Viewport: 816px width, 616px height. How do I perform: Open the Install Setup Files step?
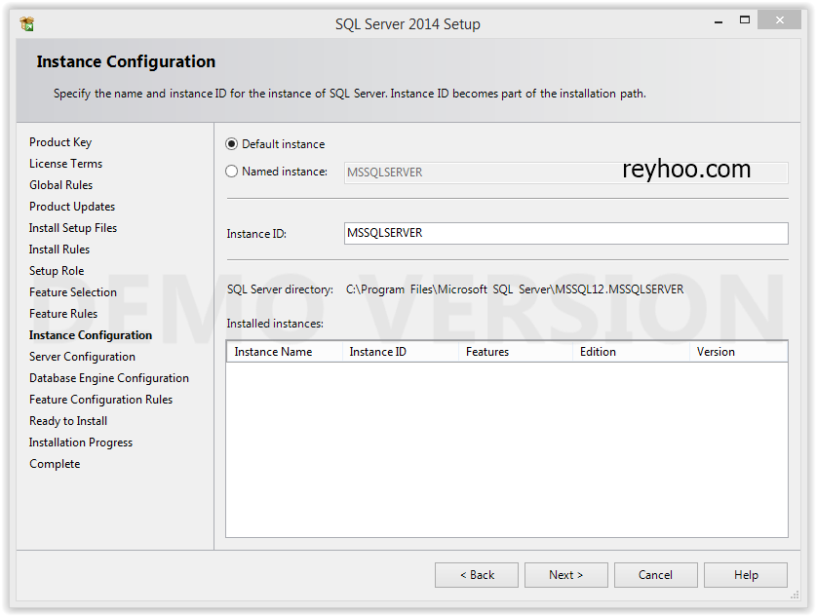point(73,228)
